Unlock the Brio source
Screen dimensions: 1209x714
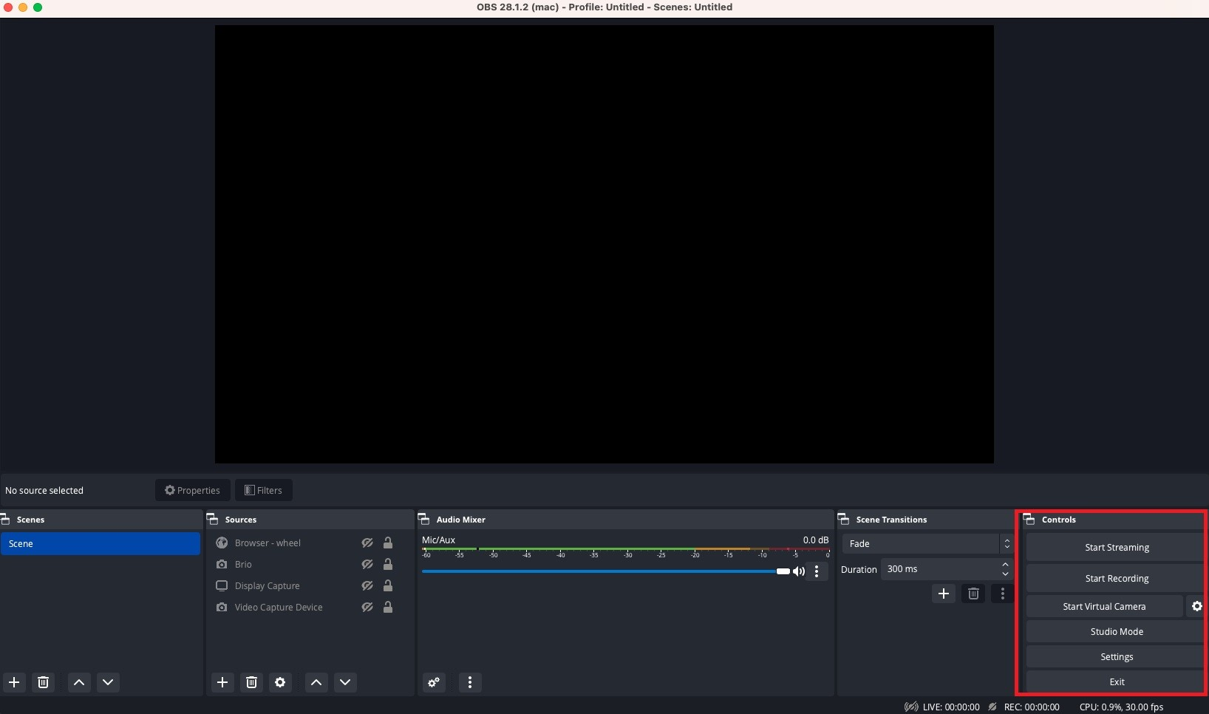[x=388, y=564]
